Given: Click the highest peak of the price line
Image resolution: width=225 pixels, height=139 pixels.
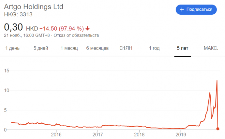Looking at the screenshot, I should point(217,81).
